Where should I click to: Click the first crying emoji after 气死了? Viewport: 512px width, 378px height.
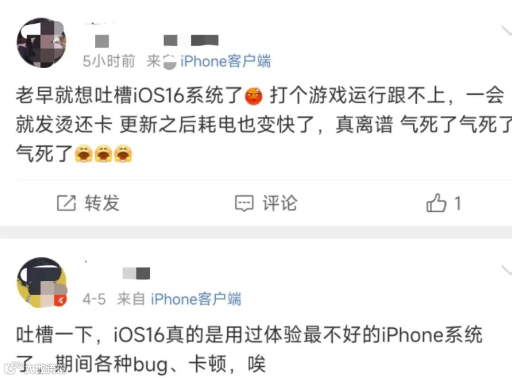[84, 153]
